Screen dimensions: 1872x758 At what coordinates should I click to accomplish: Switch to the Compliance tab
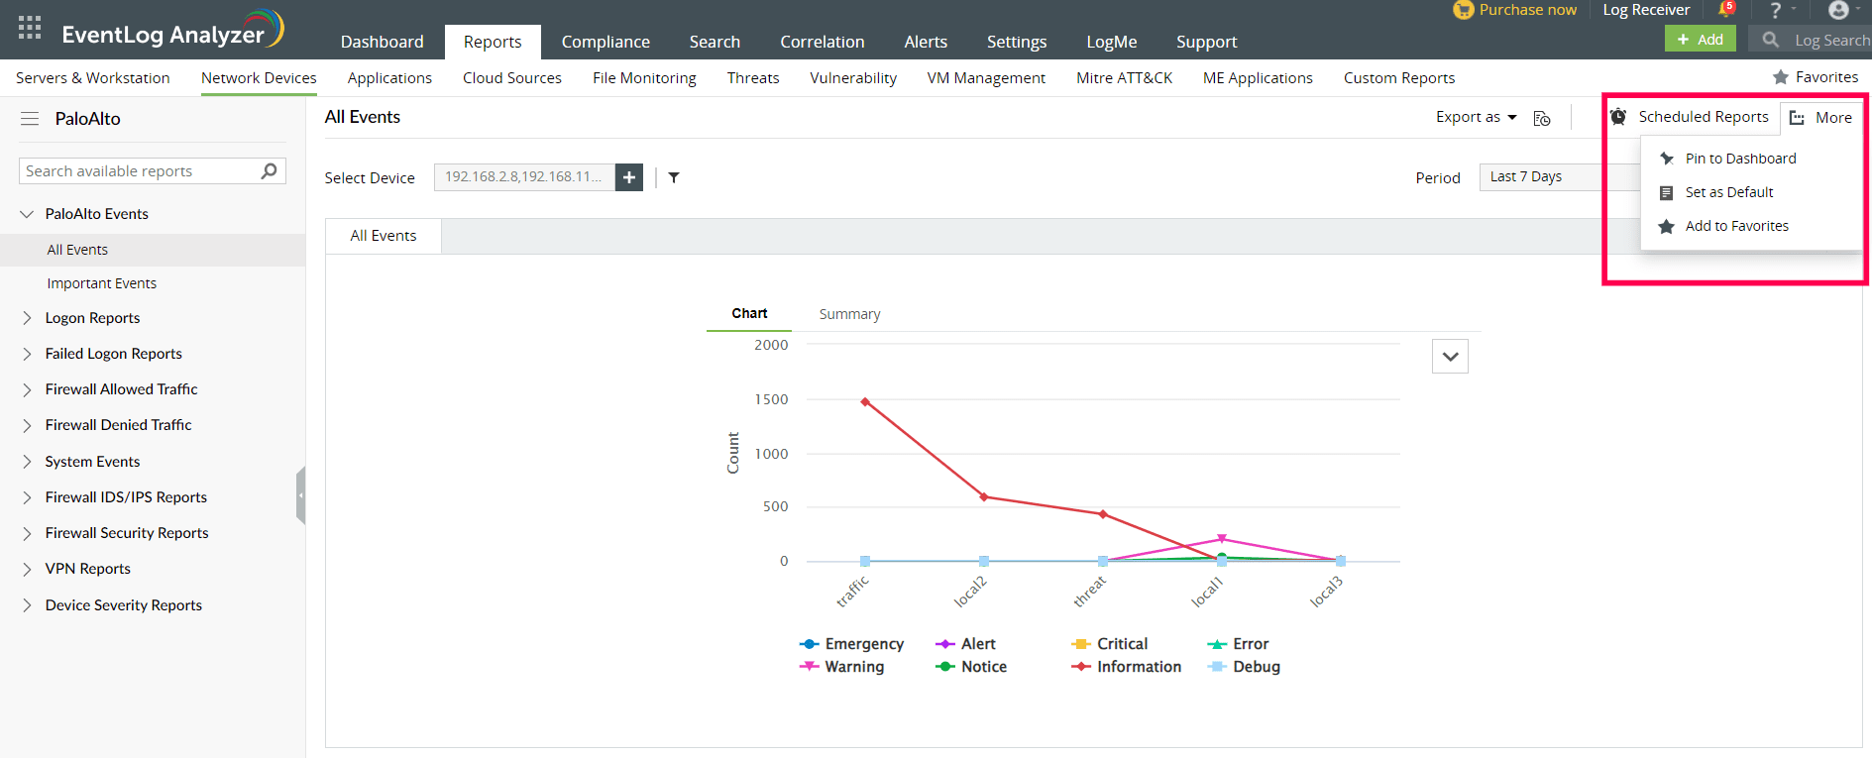click(x=606, y=42)
